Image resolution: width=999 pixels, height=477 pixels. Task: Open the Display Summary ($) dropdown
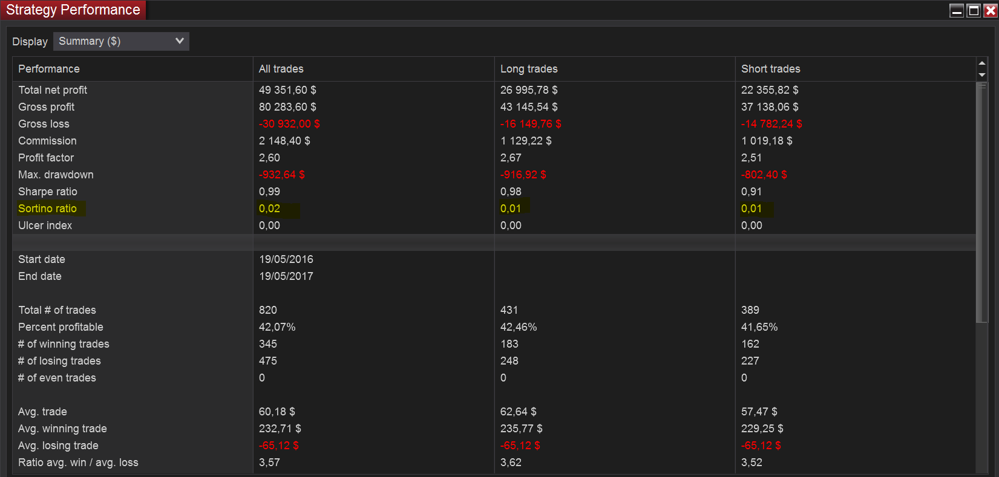coord(121,41)
